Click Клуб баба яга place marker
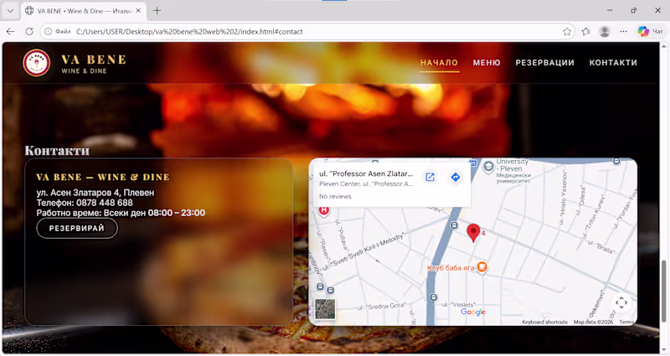670x356 pixels. (x=482, y=267)
